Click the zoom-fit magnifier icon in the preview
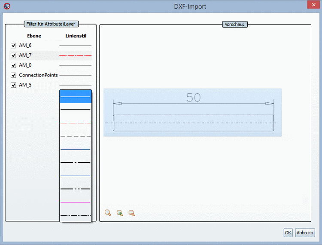This screenshot has height=245, width=322. coord(108,213)
